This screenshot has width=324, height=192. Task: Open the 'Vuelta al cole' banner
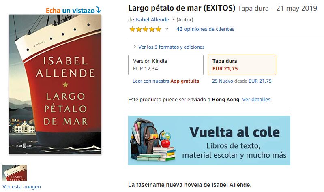[x=209, y=141]
